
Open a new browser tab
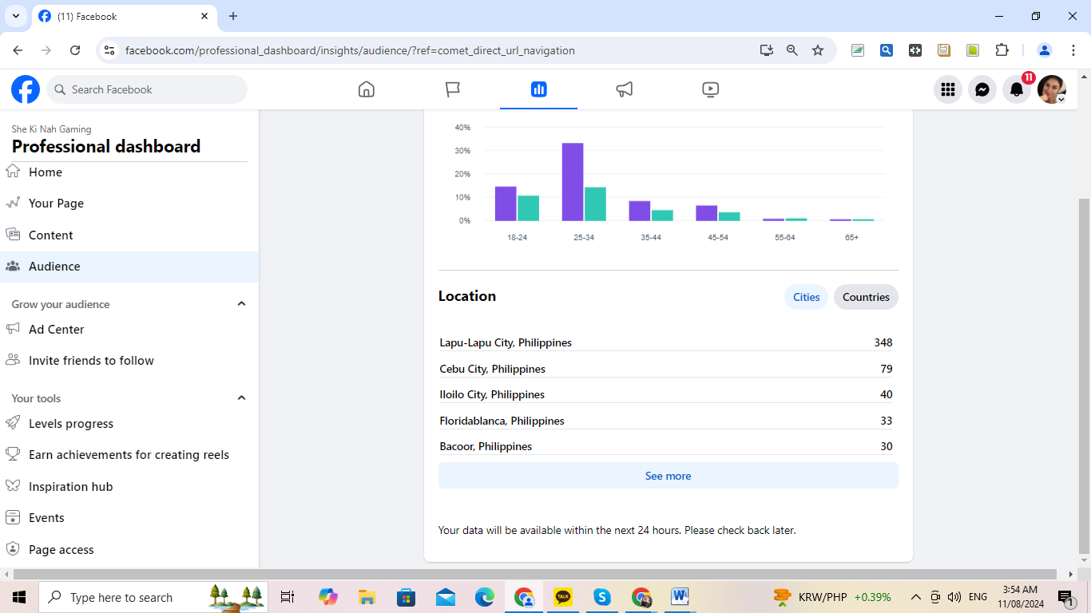(x=233, y=16)
